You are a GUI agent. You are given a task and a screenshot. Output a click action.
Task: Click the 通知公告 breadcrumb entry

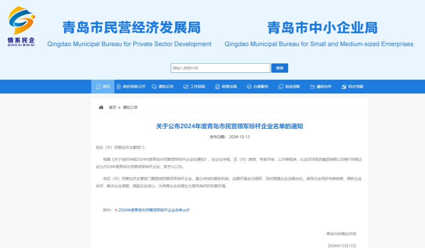point(131,107)
